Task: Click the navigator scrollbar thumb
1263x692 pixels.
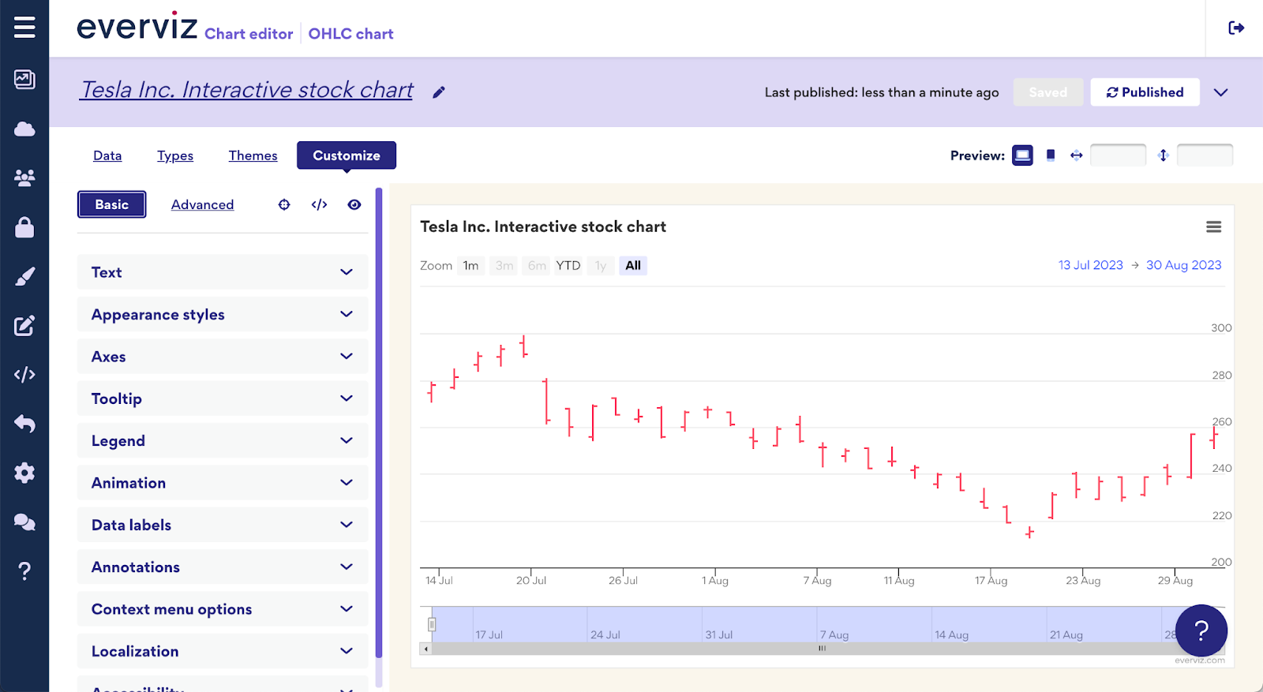Action: click(x=822, y=649)
